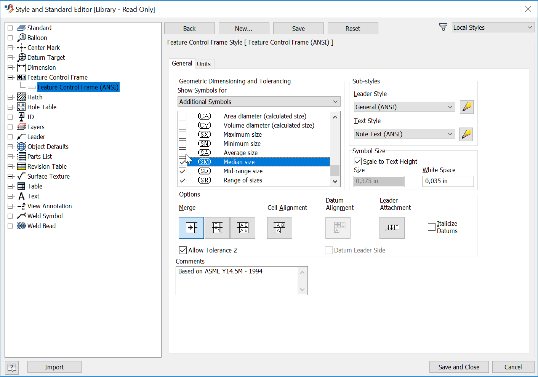Select the General tab
The image size is (538, 377).
[182, 63]
